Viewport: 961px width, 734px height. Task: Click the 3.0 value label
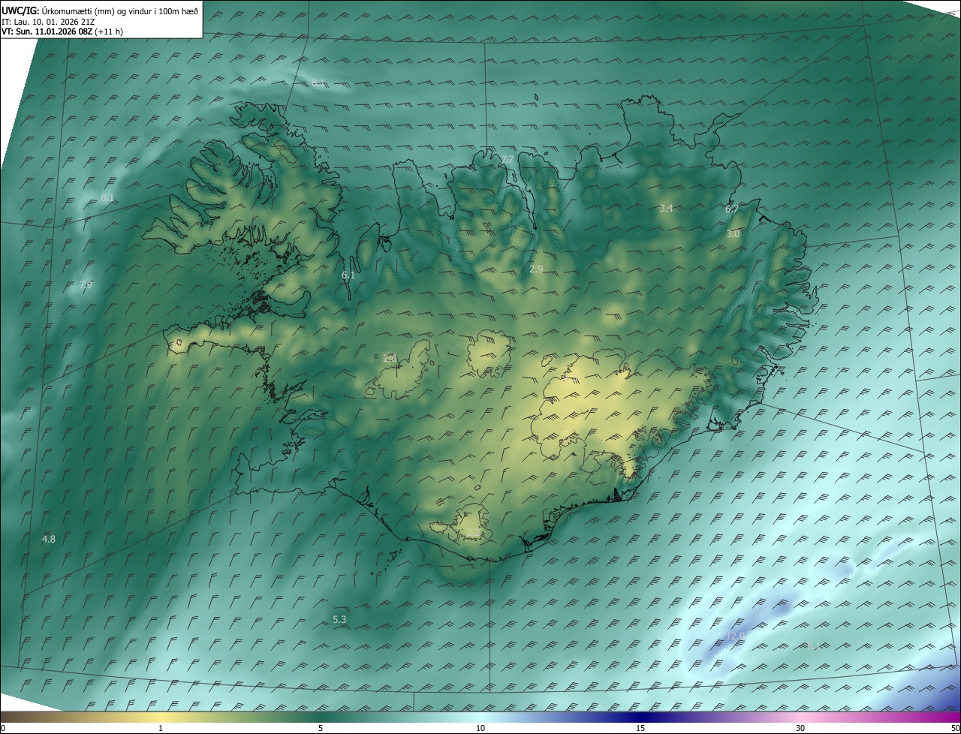point(733,234)
